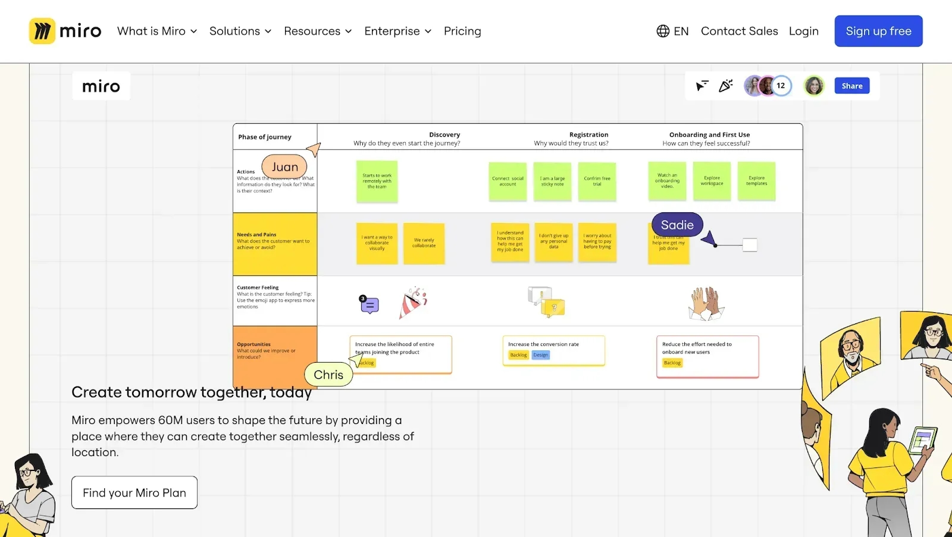Select the 'Starts to work remotely' green sticky
952x537 pixels.
(x=377, y=181)
